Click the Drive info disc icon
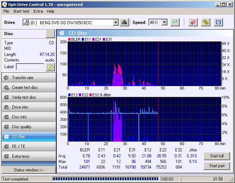235x183 pixels. (x=6, y=107)
